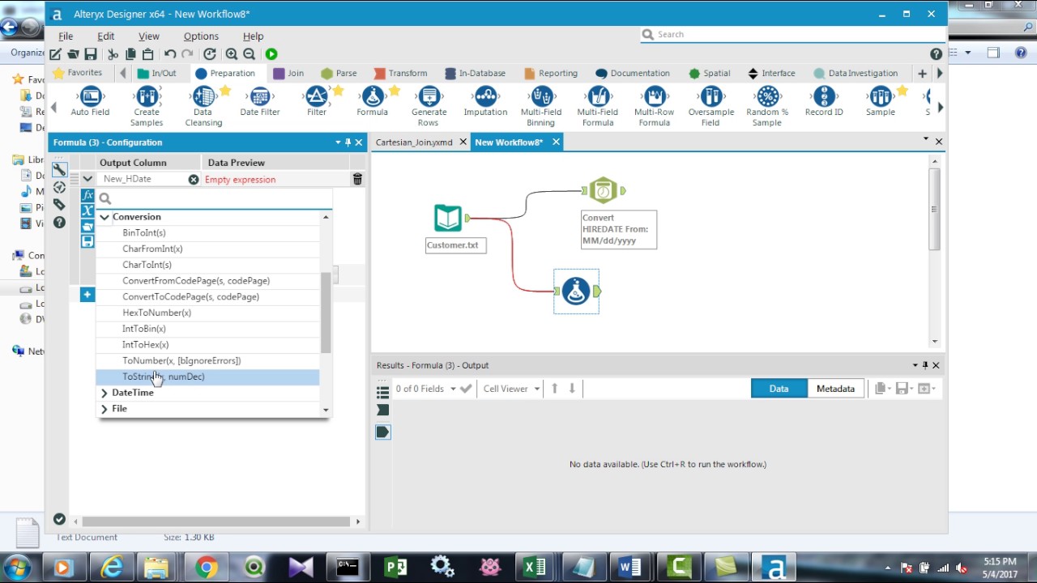The image size is (1037, 583).
Task: Open the Options menu
Action: pyautogui.click(x=201, y=36)
